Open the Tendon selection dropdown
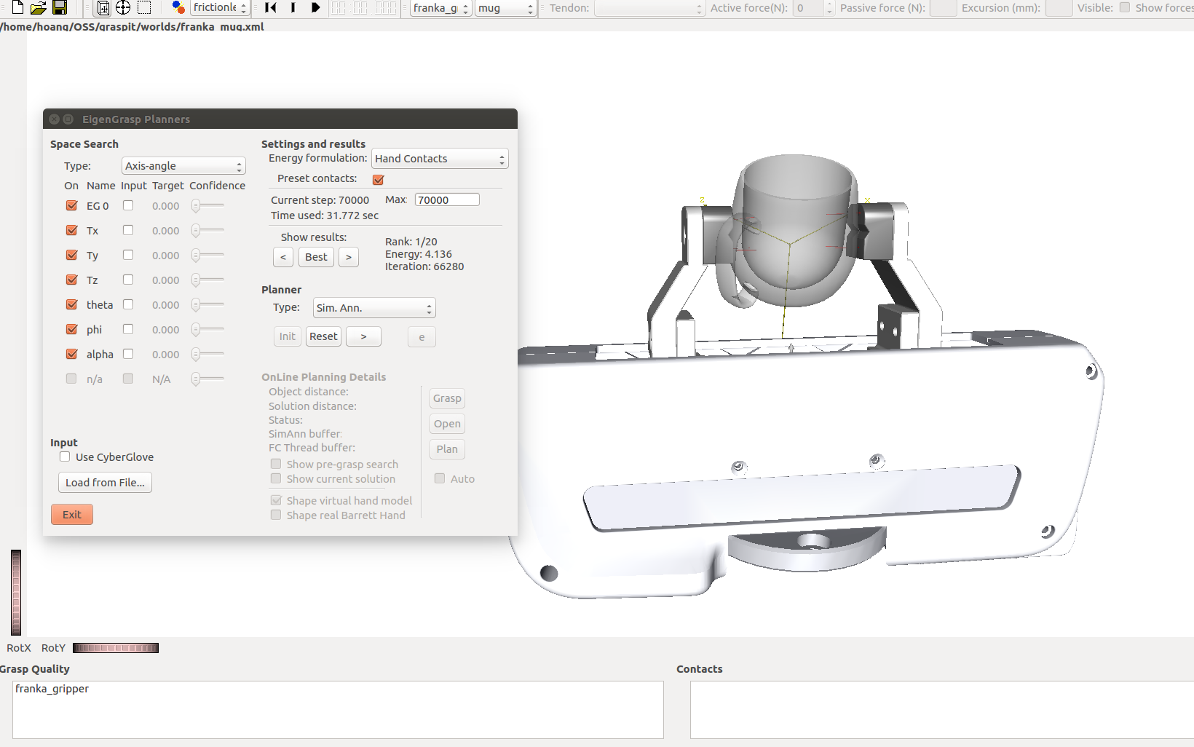This screenshot has width=1194, height=747. point(649,8)
